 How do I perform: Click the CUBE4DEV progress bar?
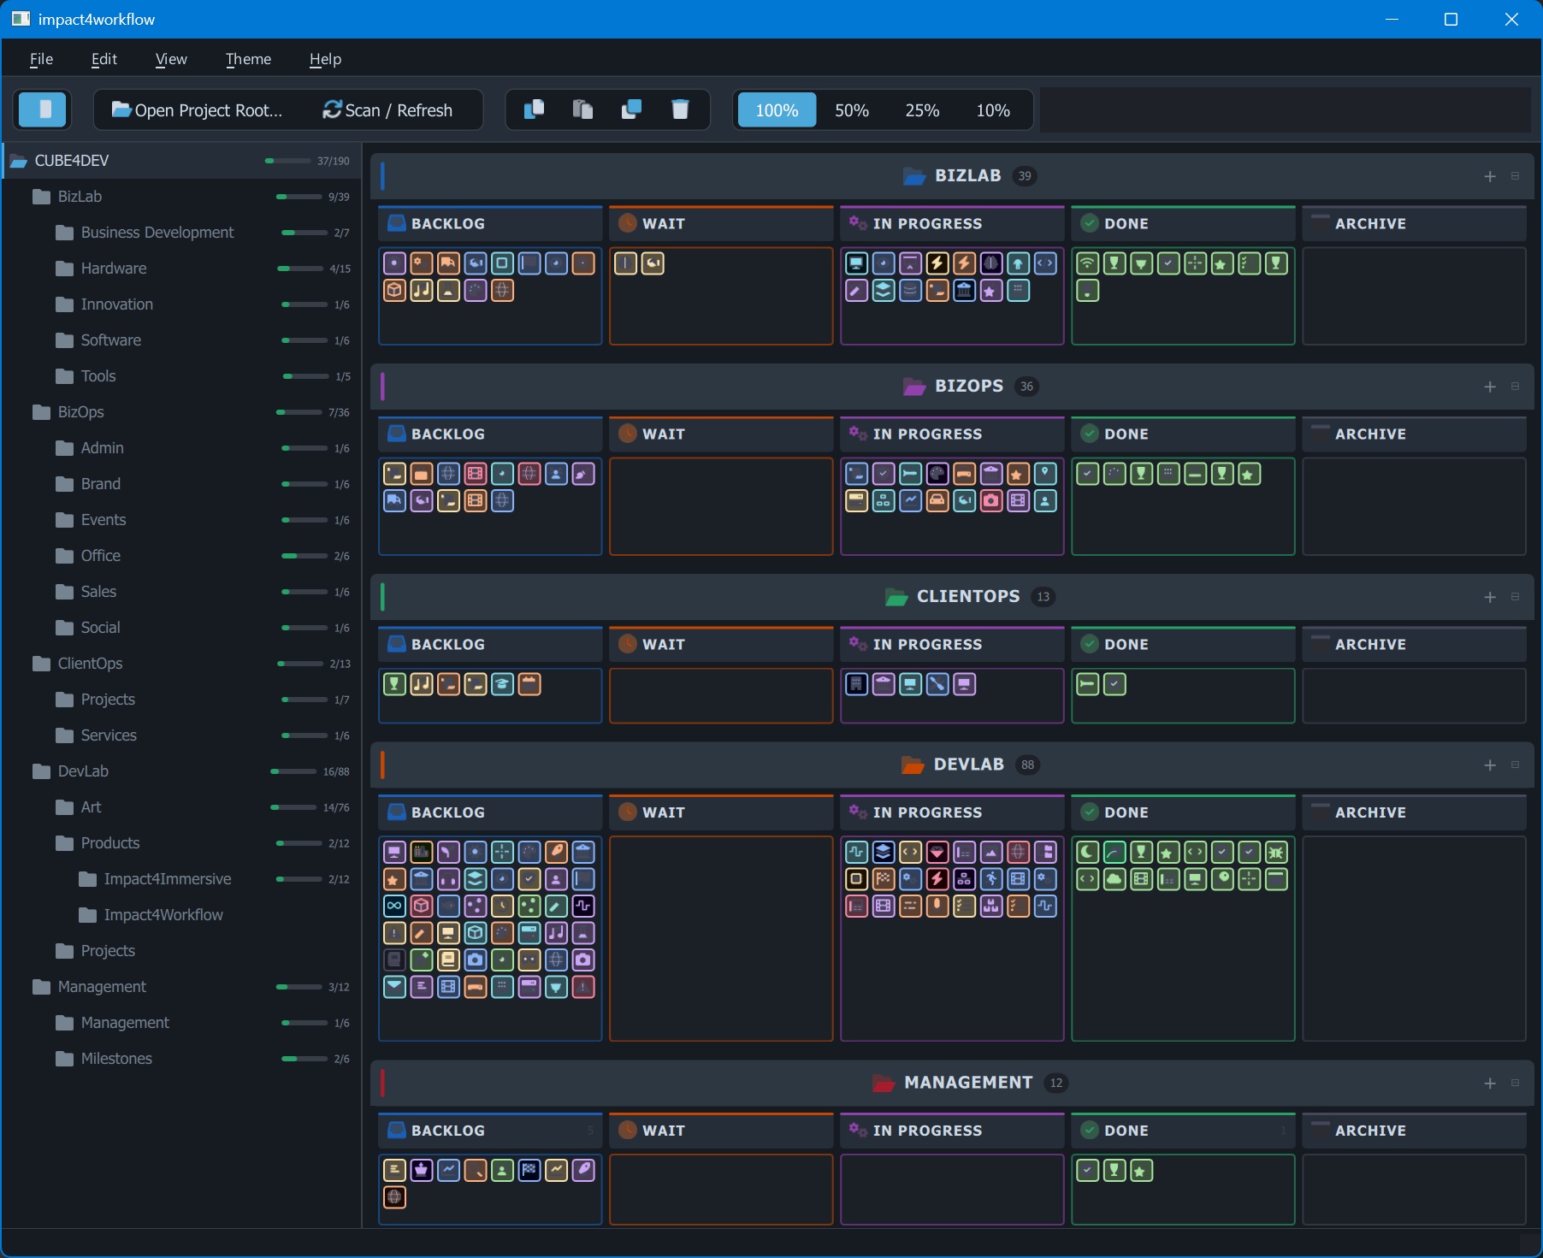point(287,161)
